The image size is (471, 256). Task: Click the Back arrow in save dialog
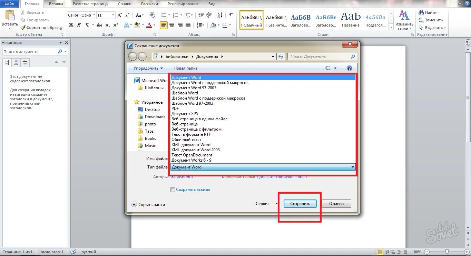click(x=133, y=57)
